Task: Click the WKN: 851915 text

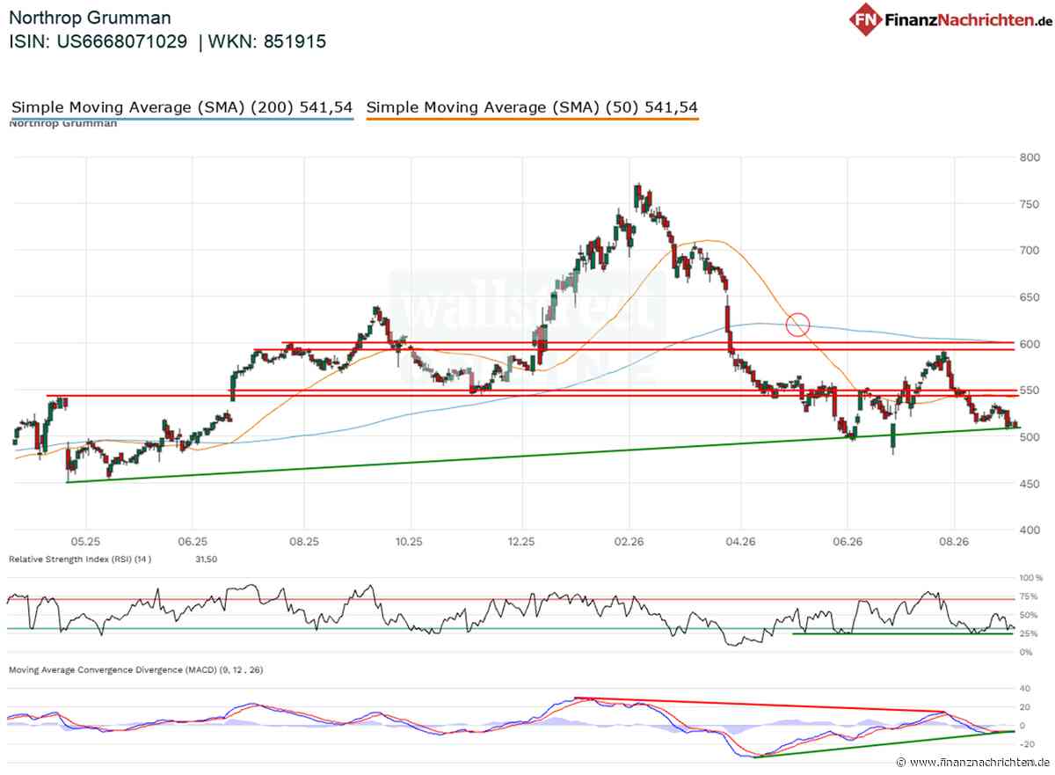Action: 267,41
